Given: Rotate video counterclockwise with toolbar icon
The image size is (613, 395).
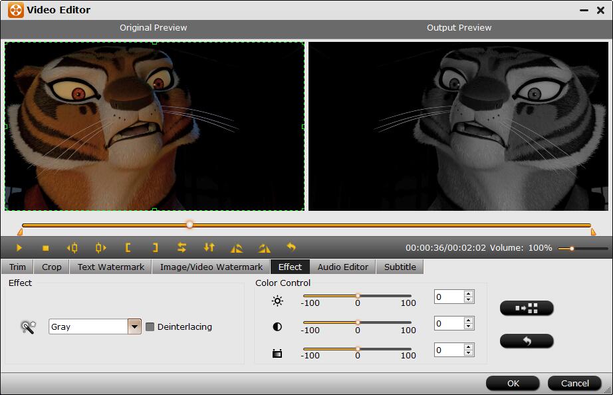Looking at the screenshot, I should pyautogui.click(x=237, y=248).
